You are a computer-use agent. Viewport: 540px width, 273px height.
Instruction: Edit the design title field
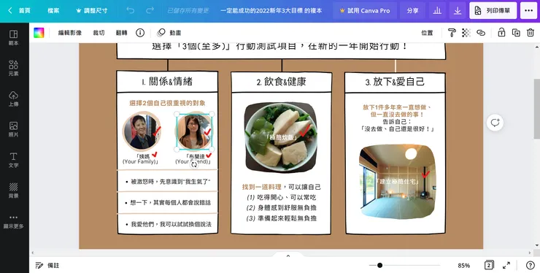[271, 11]
